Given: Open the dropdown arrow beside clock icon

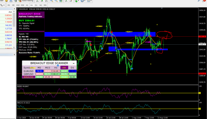Looking at the screenshot, I should coord(85,1).
